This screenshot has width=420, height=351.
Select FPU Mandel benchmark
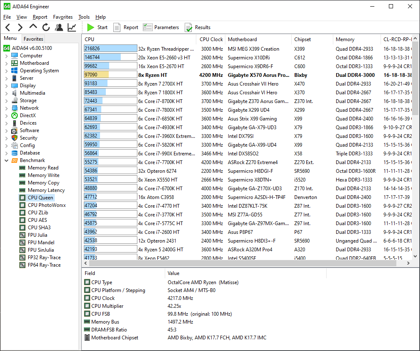pos(41,243)
